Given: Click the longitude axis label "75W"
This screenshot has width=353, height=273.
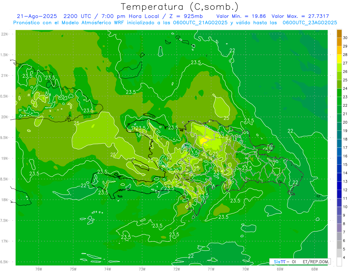Looking at the screenshot, I should point(73,269).
